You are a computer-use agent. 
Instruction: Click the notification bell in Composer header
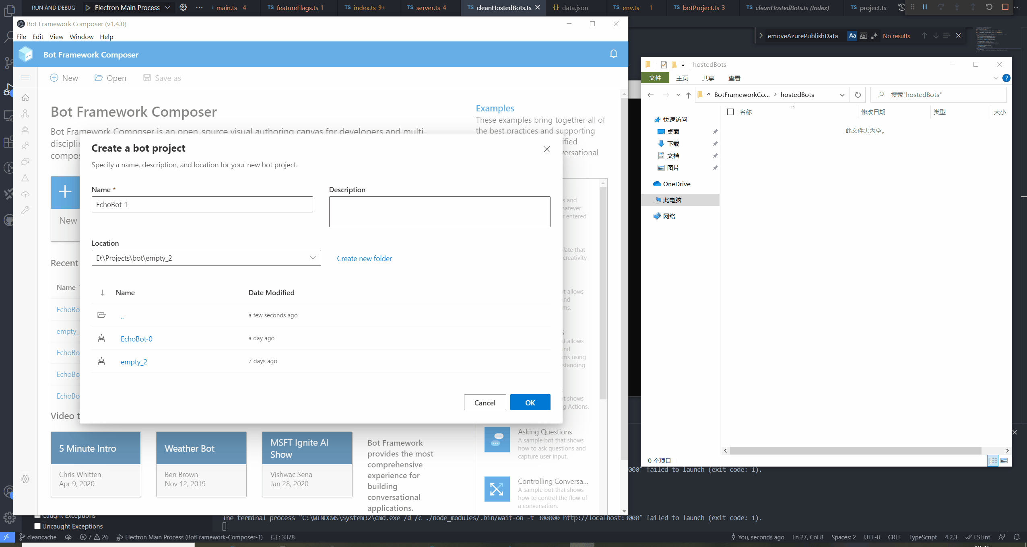(613, 54)
